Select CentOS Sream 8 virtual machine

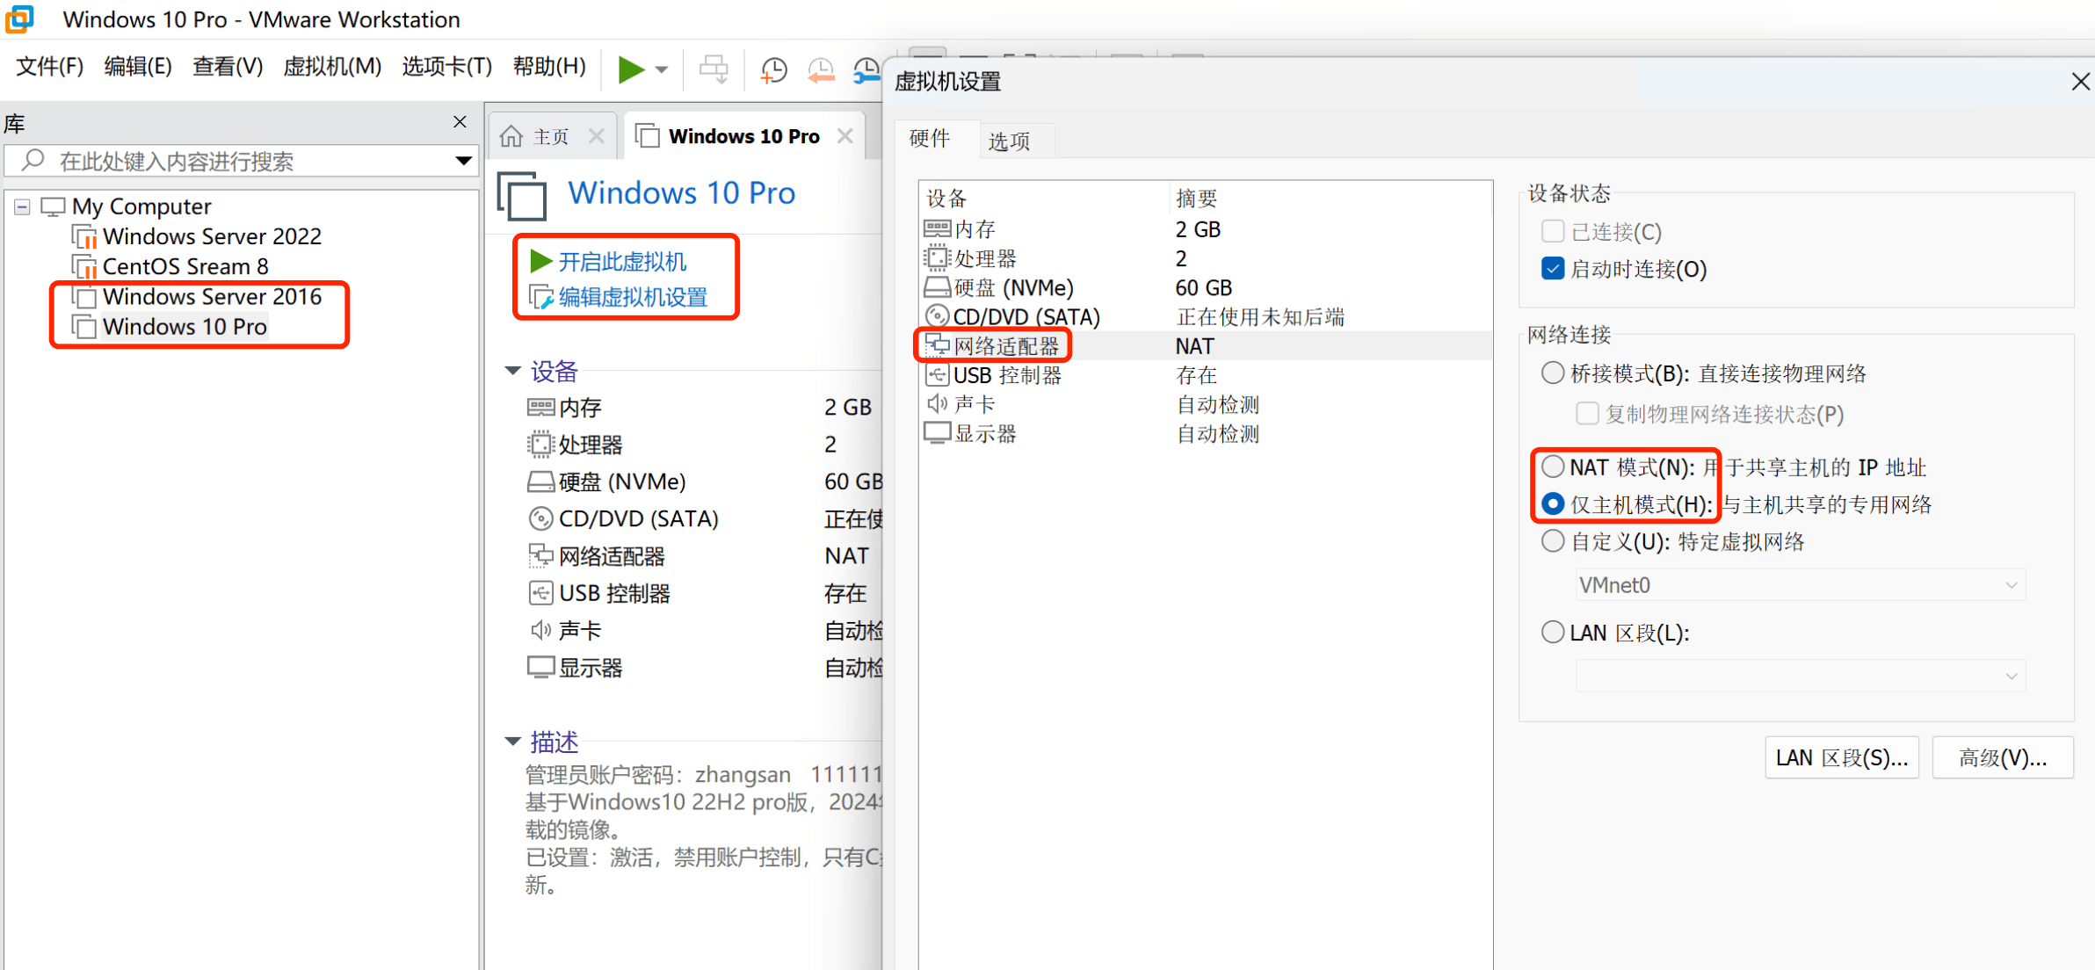tap(185, 266)
